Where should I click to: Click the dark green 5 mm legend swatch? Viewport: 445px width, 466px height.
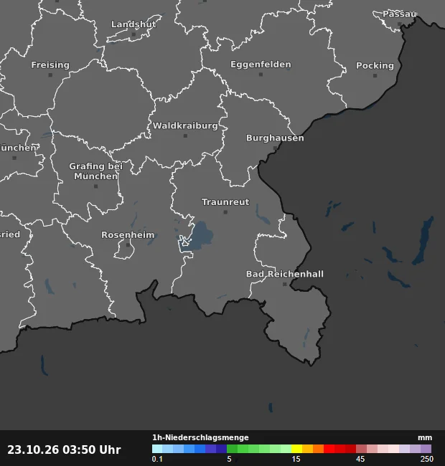tap(233, 449)
